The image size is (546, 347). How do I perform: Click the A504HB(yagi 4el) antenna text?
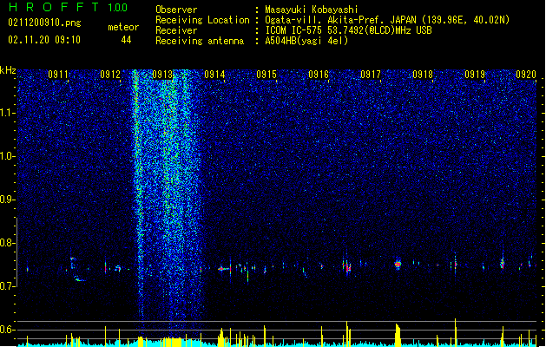[306, 41]
